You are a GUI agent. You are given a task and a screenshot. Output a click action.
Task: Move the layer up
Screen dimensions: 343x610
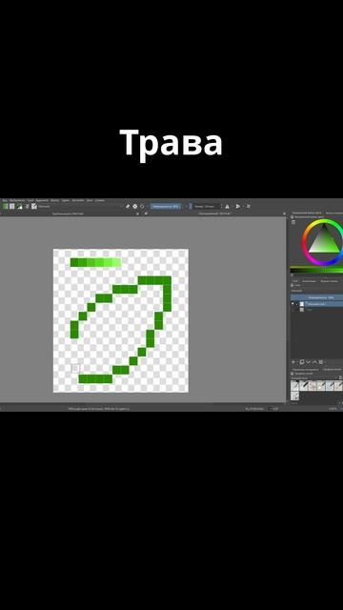(x=314, y=362)
